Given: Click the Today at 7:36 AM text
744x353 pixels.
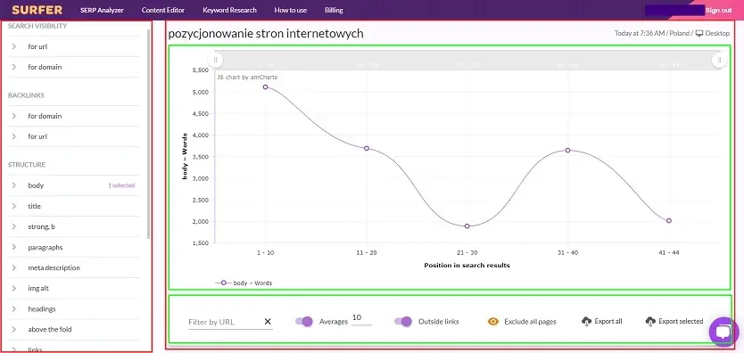Looking at the screenshot, I should pyautogui.click(x=639, y=34).
